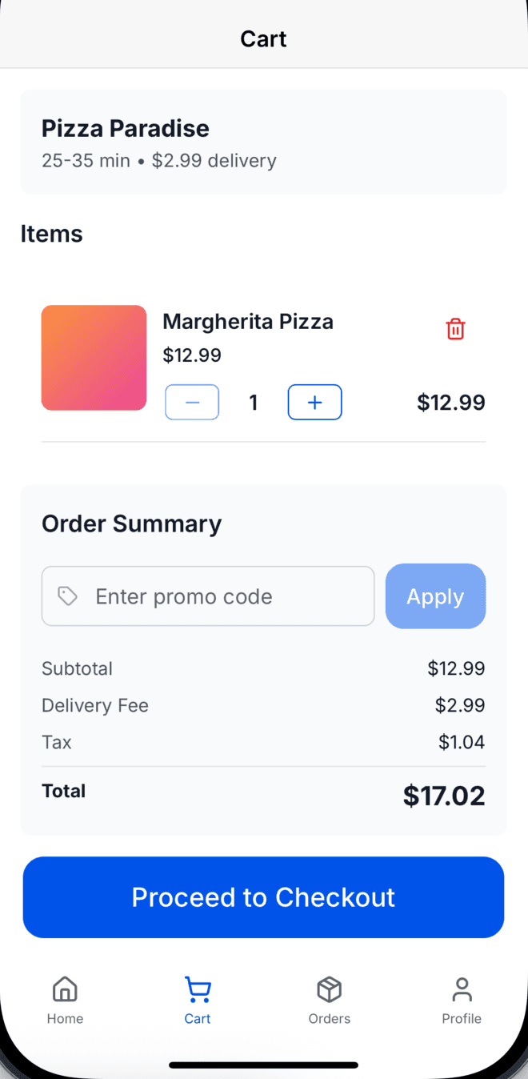528x1079 pixels.
Task: Click the plus icon to increase quantity
Action: tap(314, 402)
